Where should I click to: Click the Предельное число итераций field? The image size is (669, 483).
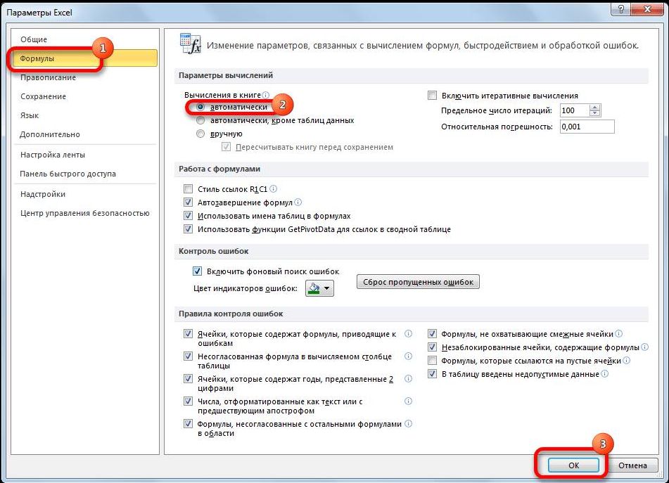pyautogui.click(x=574, y=110)
